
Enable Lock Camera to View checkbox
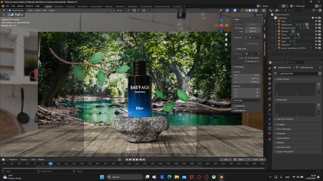(246, 61)
